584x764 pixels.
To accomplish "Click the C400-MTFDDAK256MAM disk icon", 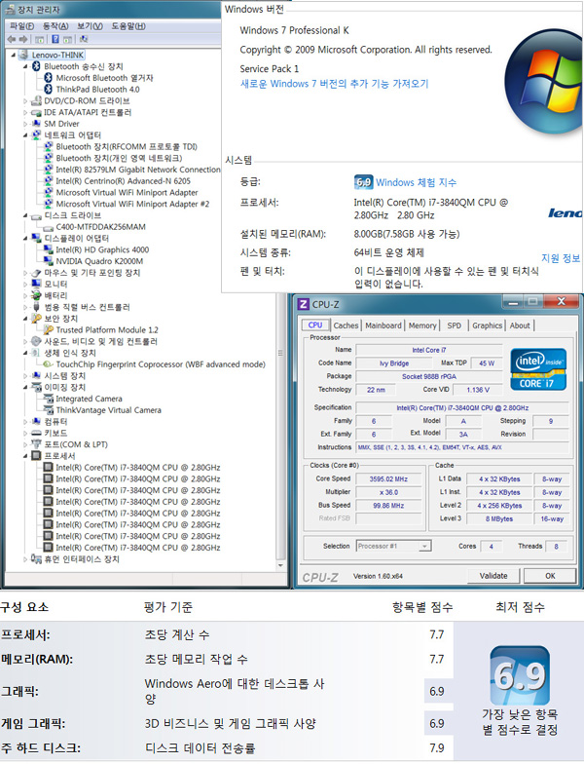I will click(49, 227).
